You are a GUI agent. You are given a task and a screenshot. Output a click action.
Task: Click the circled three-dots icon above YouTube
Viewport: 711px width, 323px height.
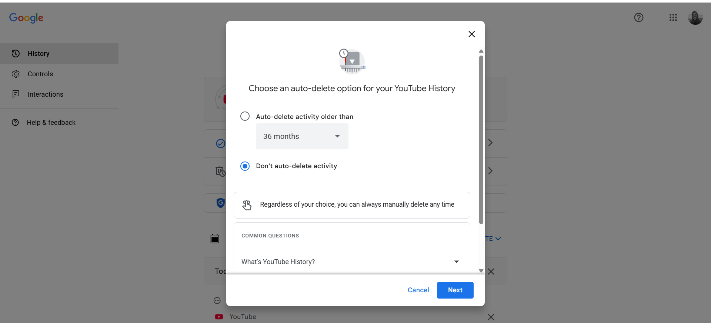coord(217,301)
